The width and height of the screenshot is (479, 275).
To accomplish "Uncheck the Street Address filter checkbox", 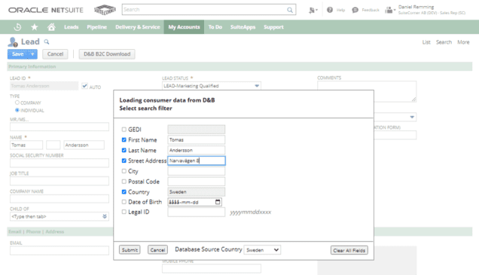I will 124,160.
